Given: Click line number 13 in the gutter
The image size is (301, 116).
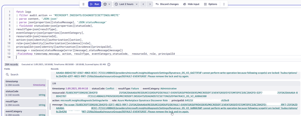Looking at the screenshot, I should [9, 54].
